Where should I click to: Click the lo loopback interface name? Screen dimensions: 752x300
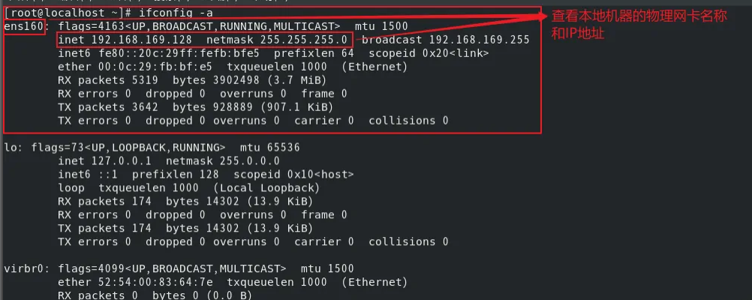coord(11,147)
